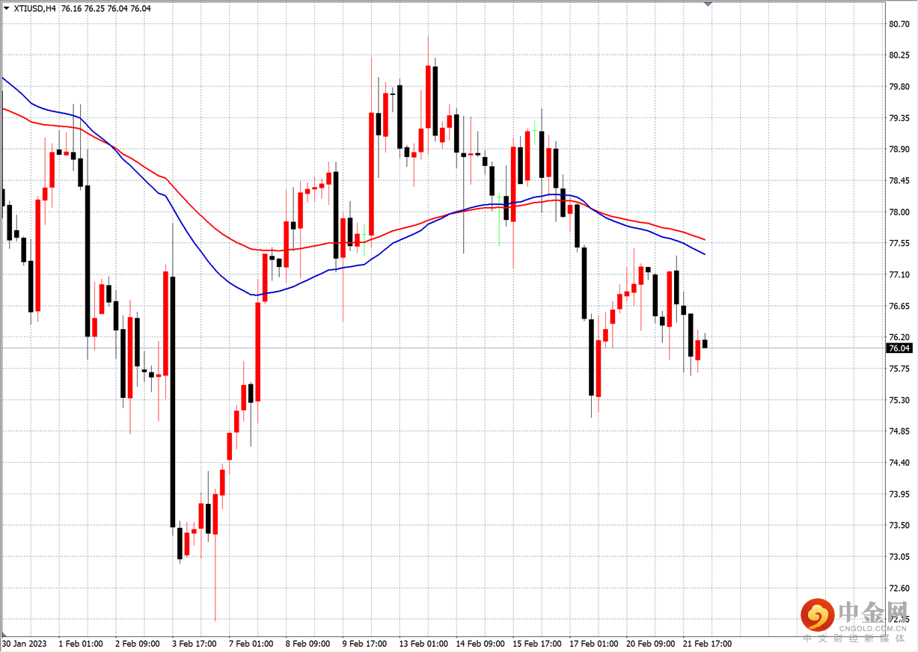918x652 pixels.
Task: Click the chart shift marker triangle at top
Action: coord(708,4)
